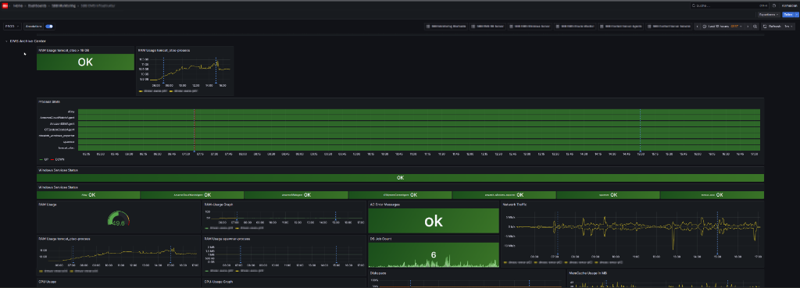This screenshot has height=288, width=800.
Task: Open the Network Traffic panel title
Action: (x=516, y=204)
